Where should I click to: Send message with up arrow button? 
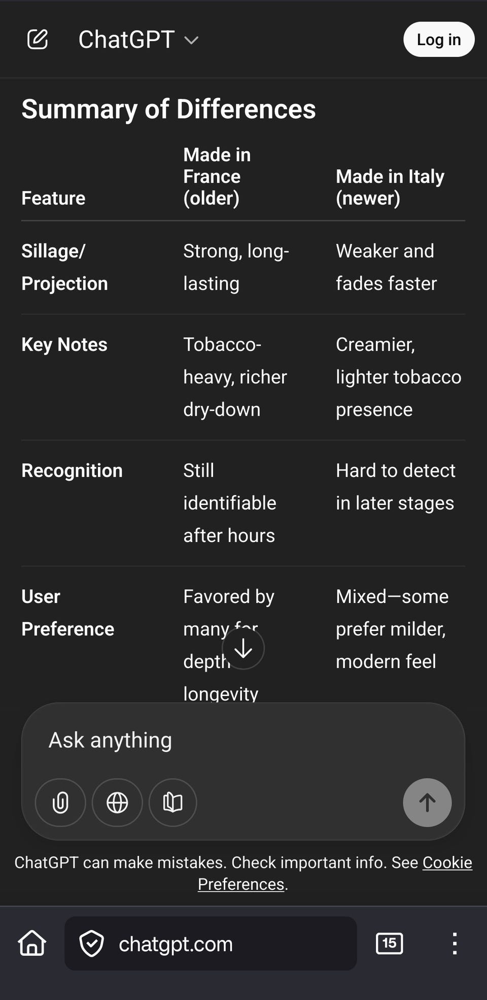(x=427, y=803)
